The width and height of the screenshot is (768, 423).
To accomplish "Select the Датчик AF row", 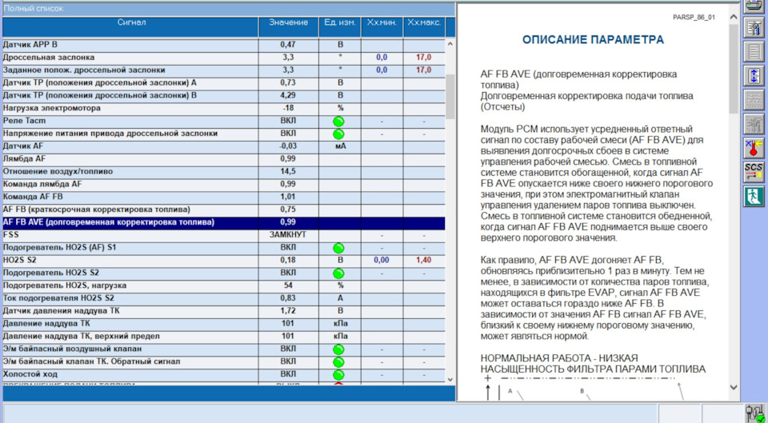I will pyautogui.click(x=224, y=146).
